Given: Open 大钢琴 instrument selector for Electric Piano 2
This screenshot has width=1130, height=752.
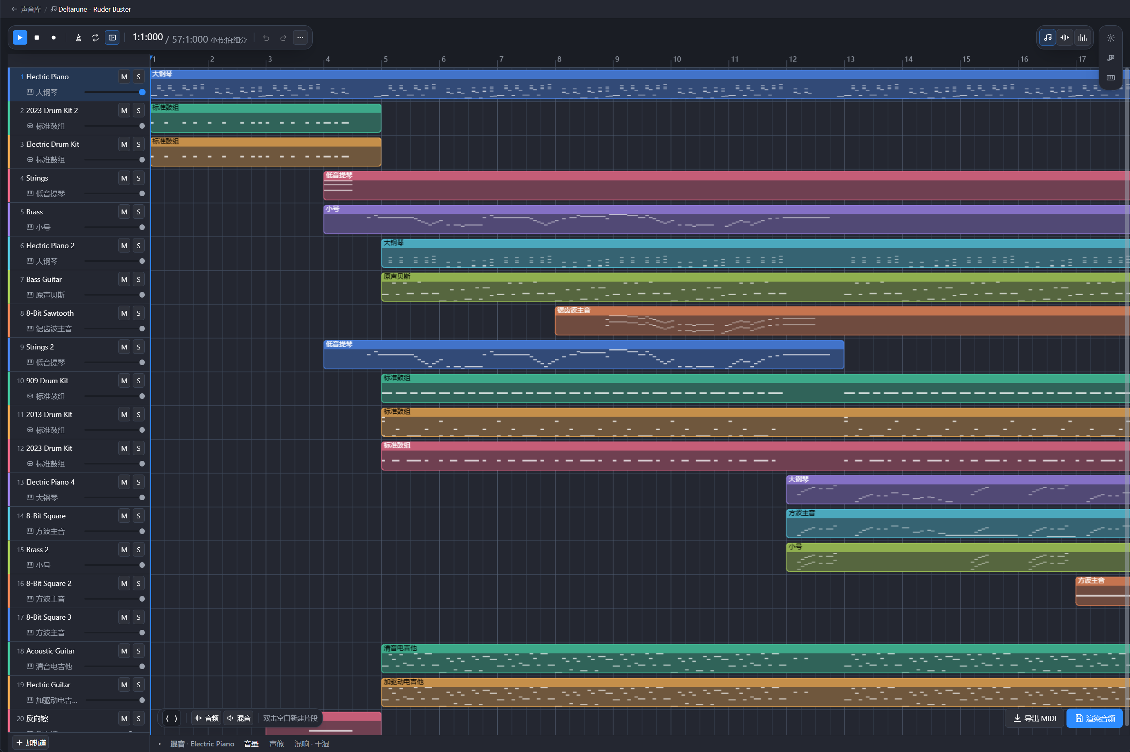Looking at the screenshot, I should 42,261.
